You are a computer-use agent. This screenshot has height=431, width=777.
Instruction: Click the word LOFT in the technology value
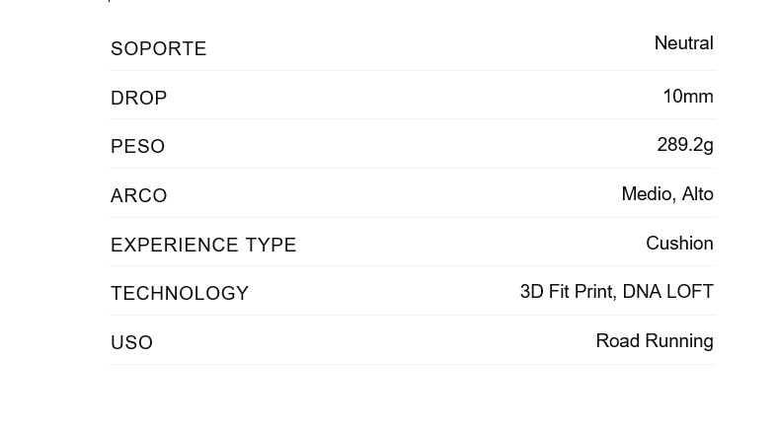point(690,292)
